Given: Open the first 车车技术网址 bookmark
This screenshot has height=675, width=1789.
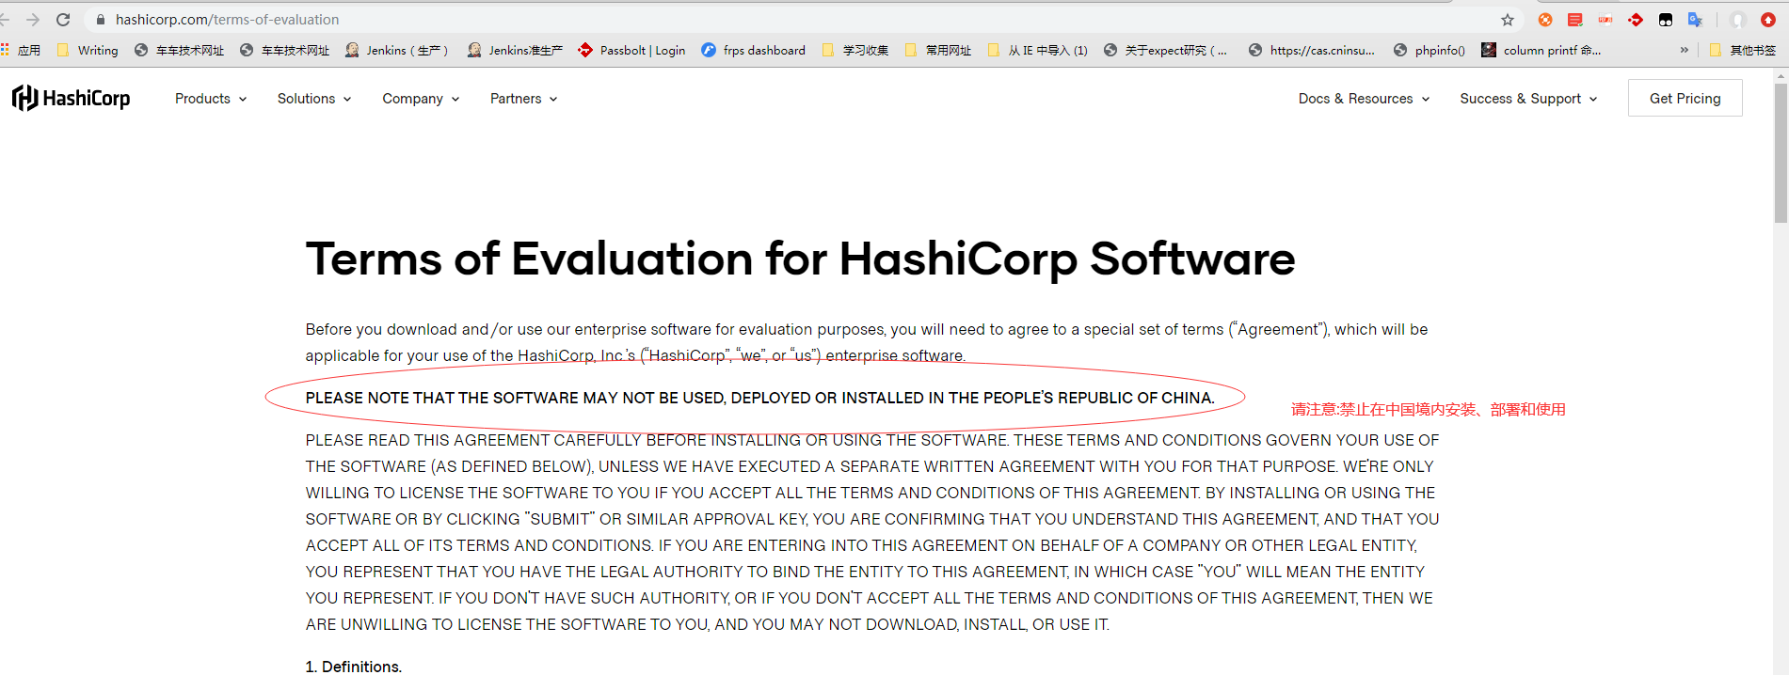Looking at the screenshot, I should (179, 50).
